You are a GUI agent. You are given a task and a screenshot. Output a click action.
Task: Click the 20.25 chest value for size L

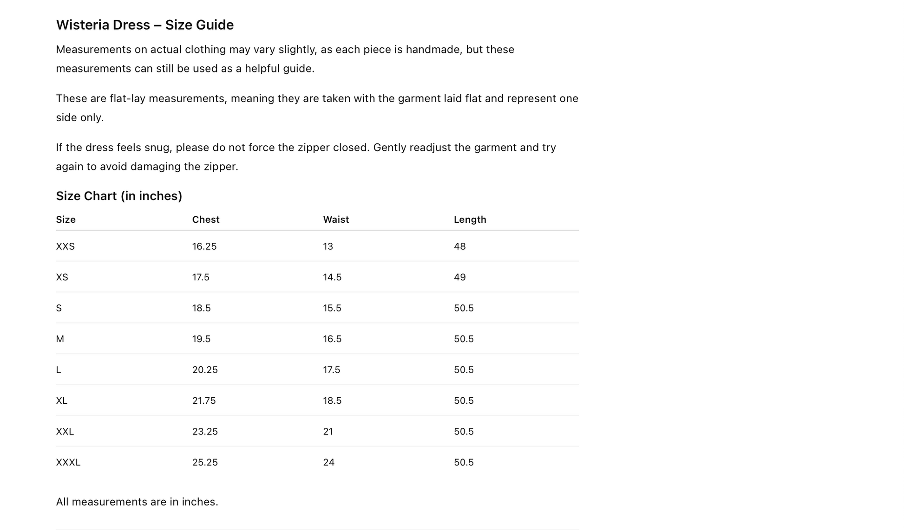click(205, 370)
